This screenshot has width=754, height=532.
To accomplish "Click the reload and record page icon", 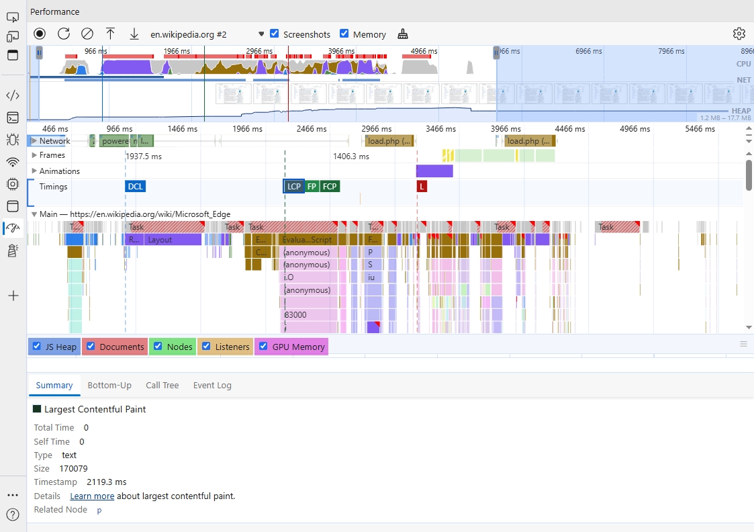I will 64,34.
